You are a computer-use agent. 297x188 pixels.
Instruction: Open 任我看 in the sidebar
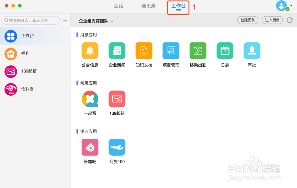(x=35, y=89)
